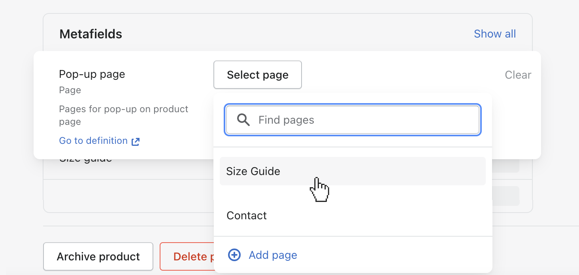The width and height of the screenshot is (579, 275).
Task: Click Show all metafields
Action: [494, 34]
